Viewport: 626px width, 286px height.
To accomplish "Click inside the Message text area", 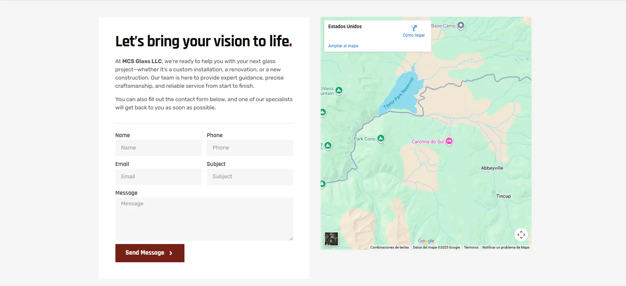I will 204,218.
